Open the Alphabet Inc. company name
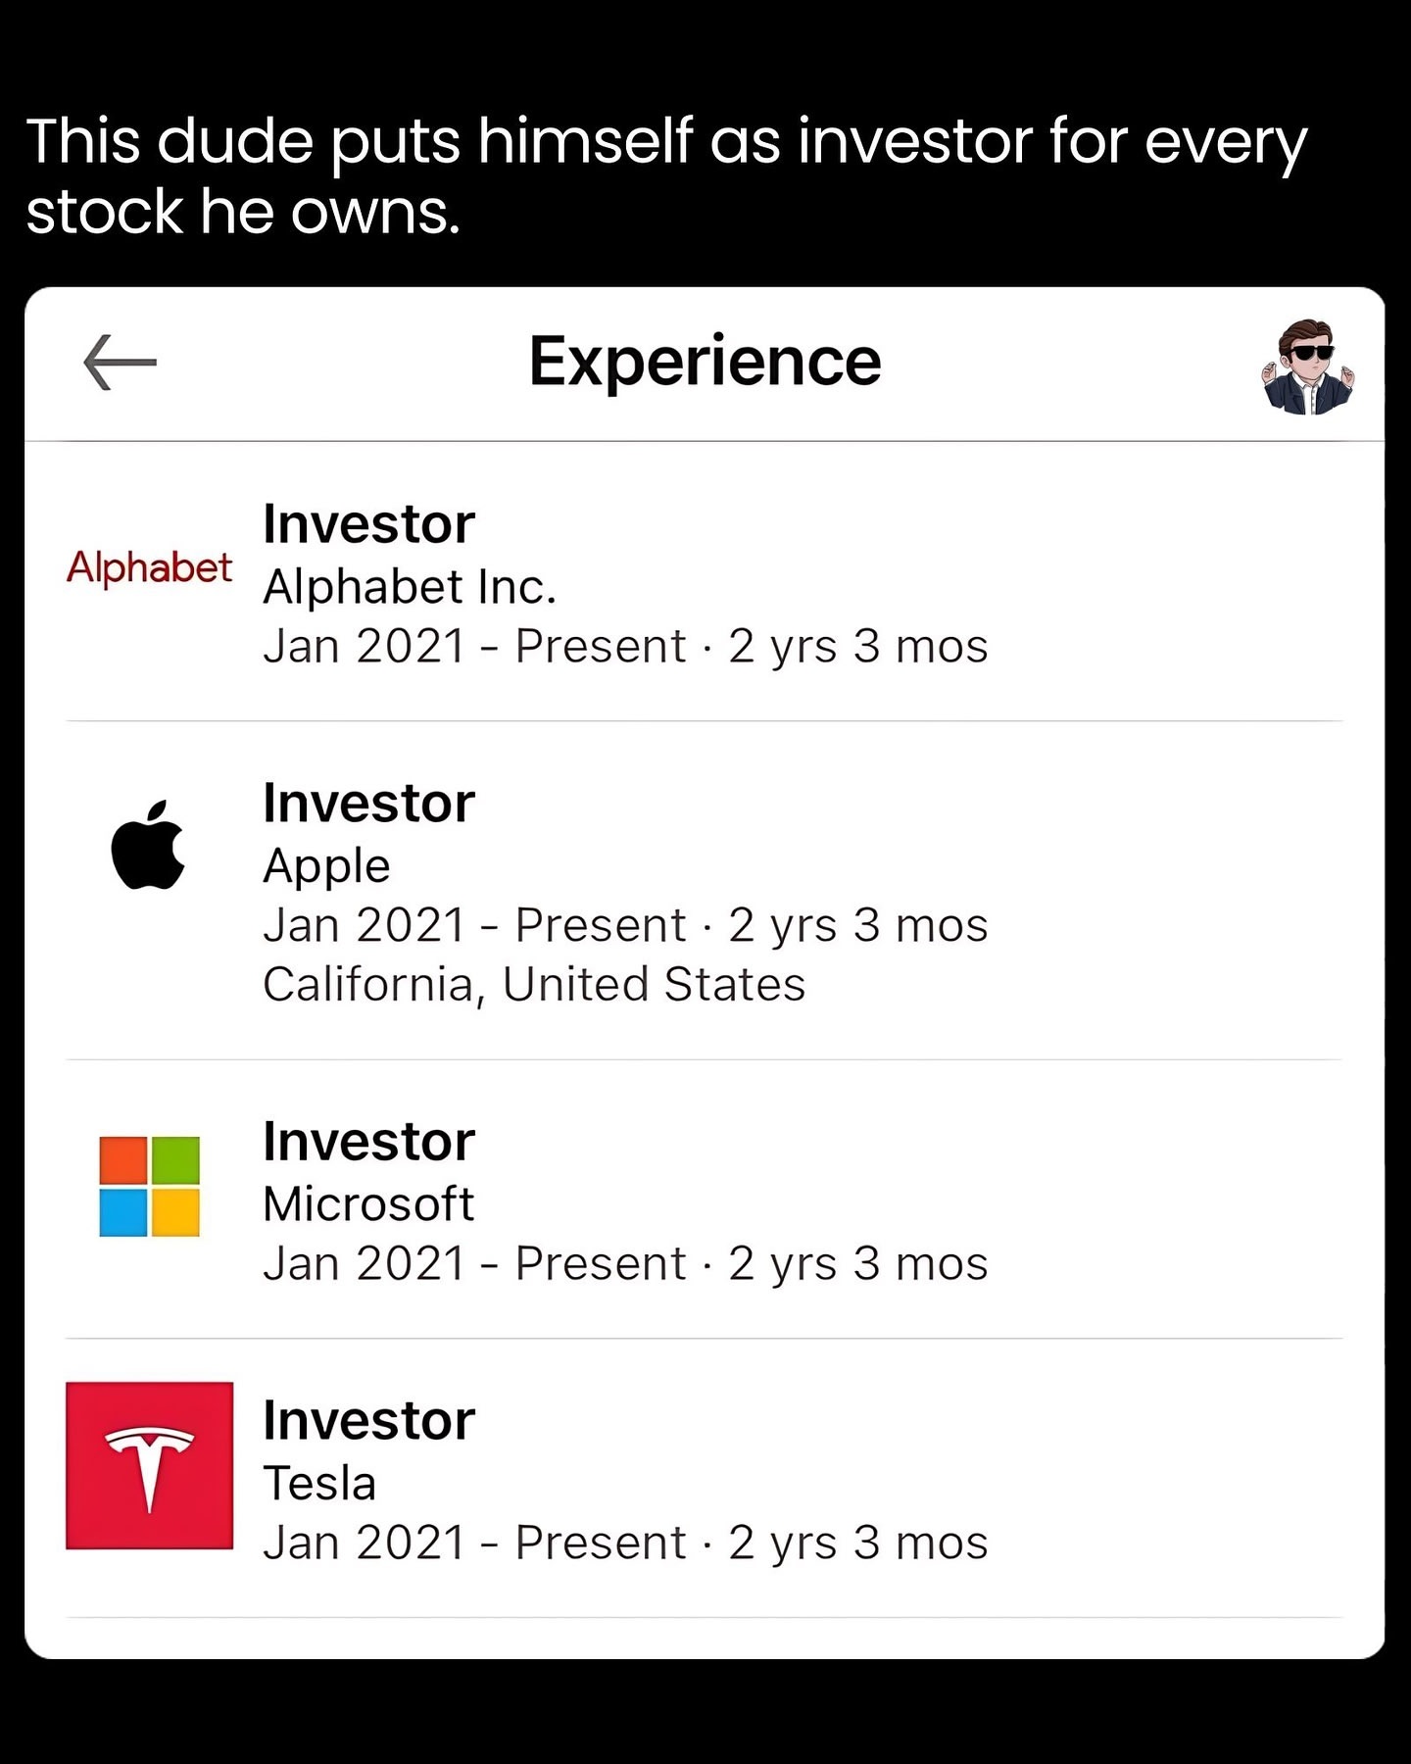1411x1764 pixels. click(x=410, y=587)
